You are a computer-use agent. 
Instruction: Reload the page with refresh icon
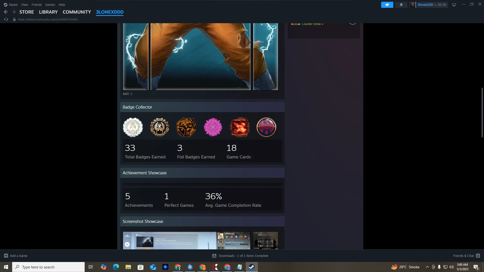tap(6, 19)
